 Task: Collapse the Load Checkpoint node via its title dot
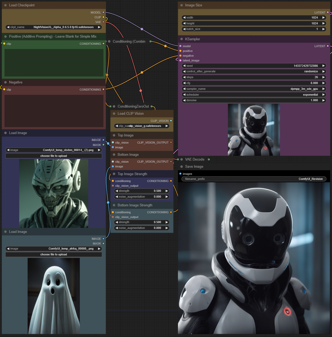pyautogui.click(x=6, y=5)
